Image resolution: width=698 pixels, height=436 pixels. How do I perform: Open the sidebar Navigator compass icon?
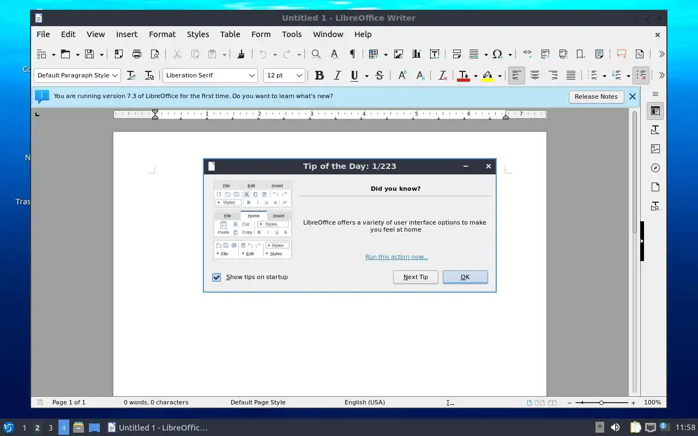pyautogui.click(x=655, y=168)
